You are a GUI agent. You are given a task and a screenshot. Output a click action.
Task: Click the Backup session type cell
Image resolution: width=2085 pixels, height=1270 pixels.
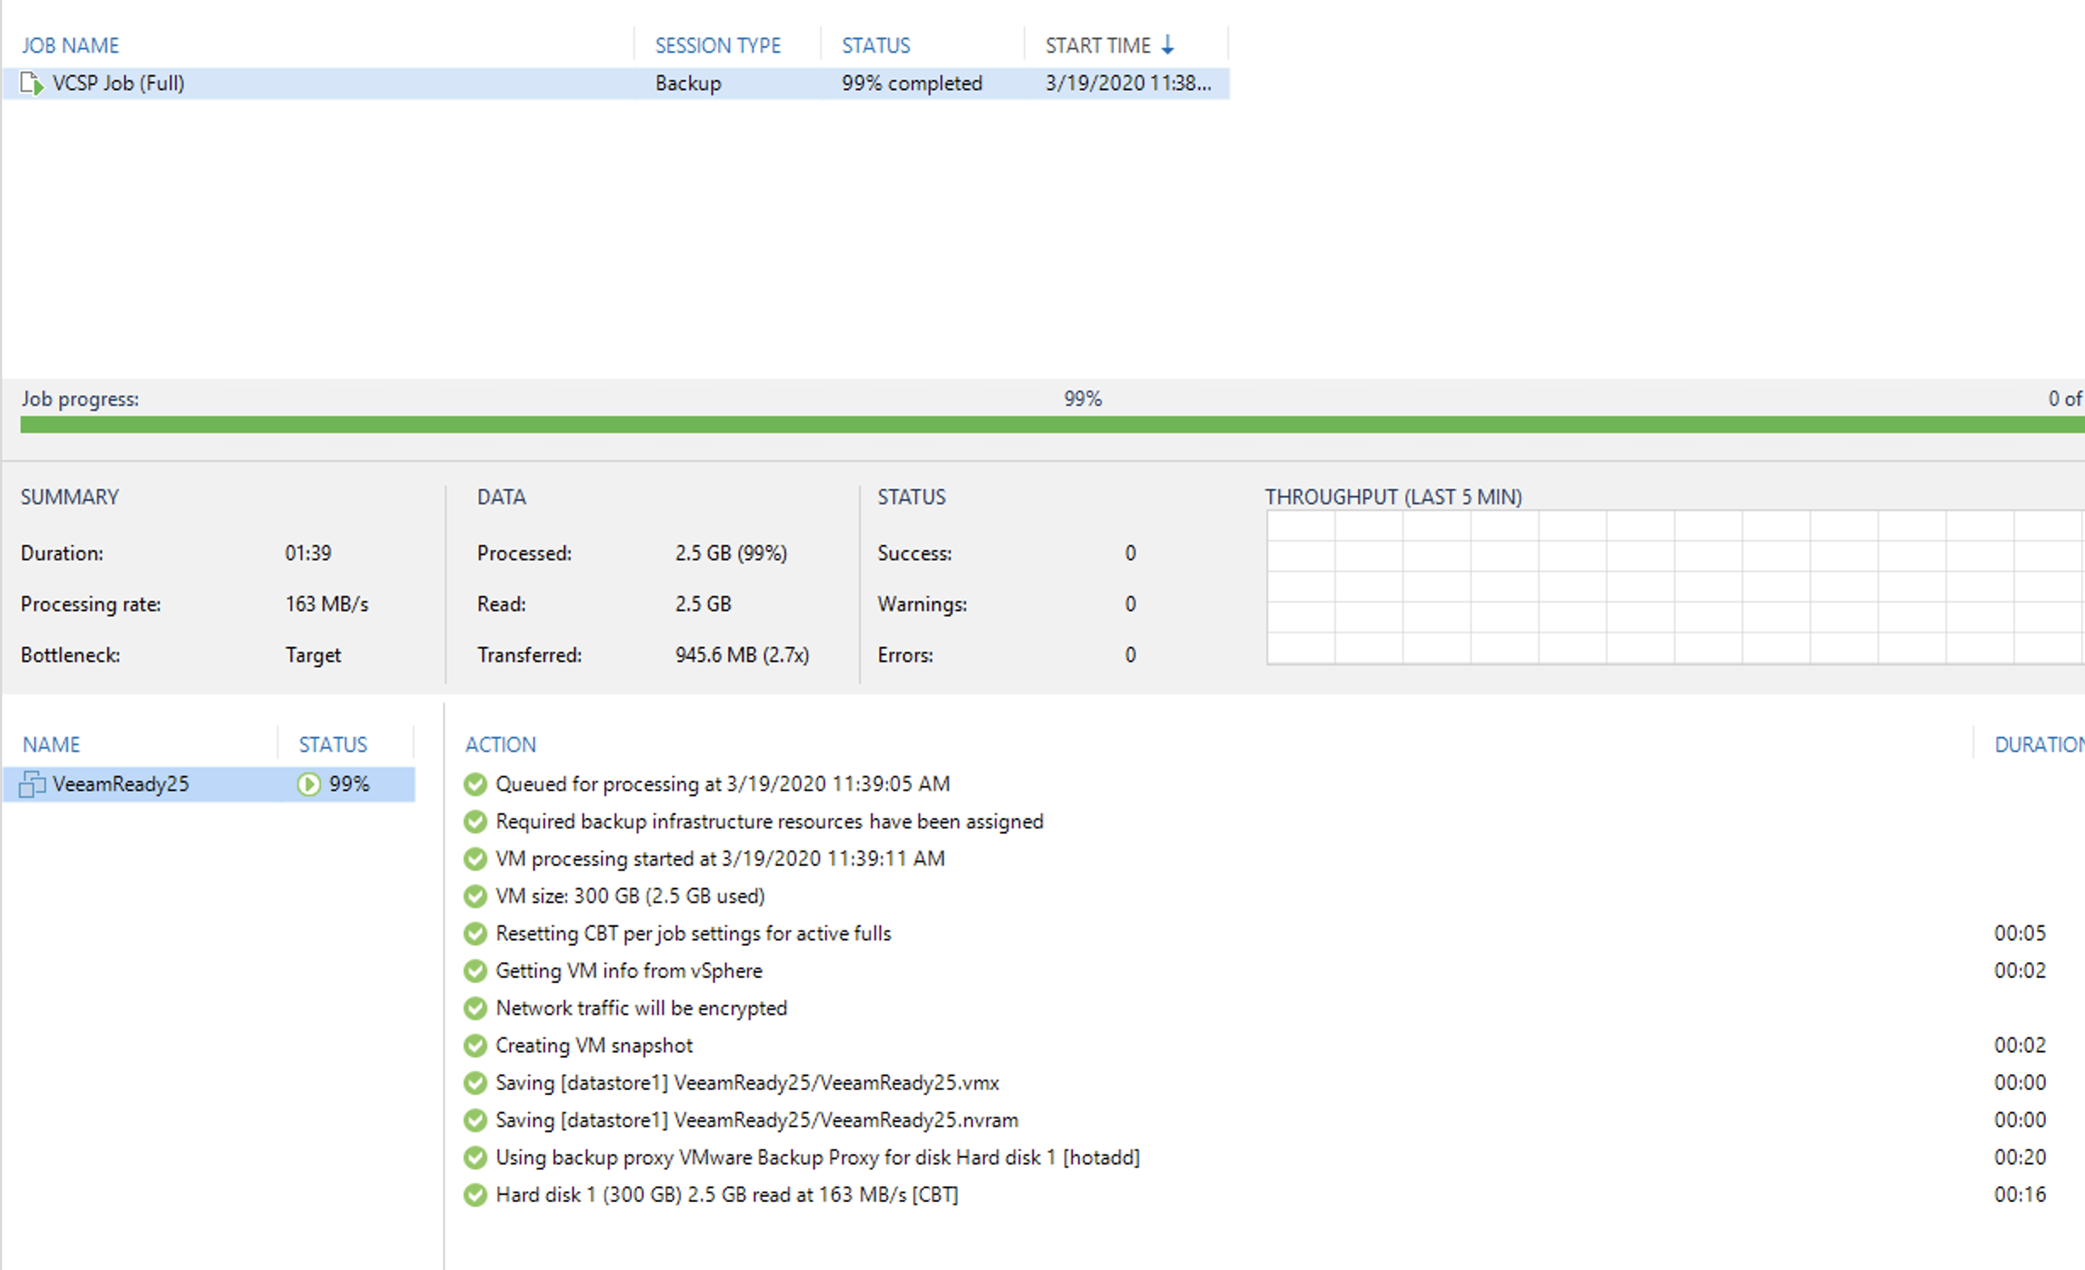(x=688, y=83)
